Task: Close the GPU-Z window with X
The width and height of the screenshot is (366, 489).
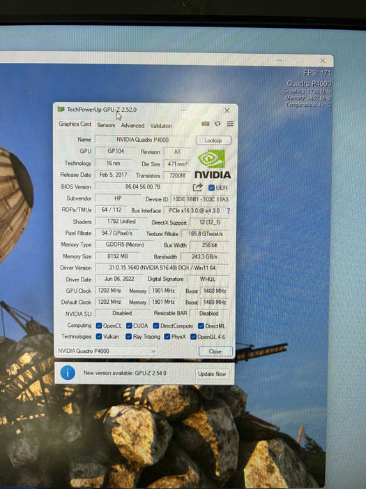Action: [227, 110]
